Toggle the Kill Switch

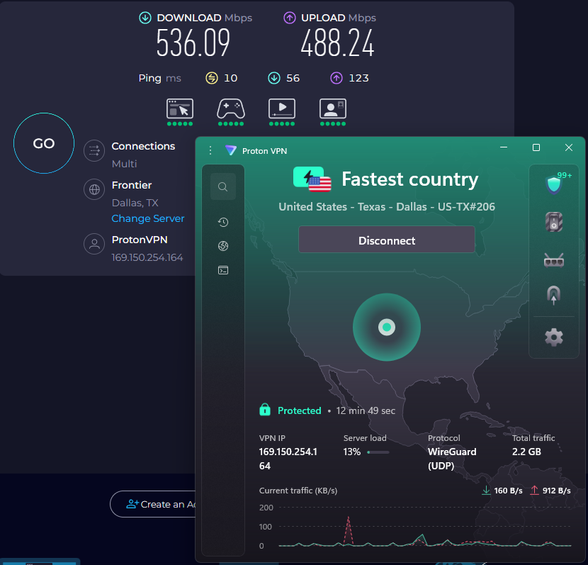553,221
